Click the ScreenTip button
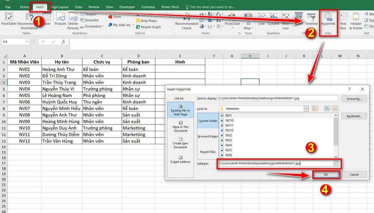The image size is (374, 213). click(354, 99)
